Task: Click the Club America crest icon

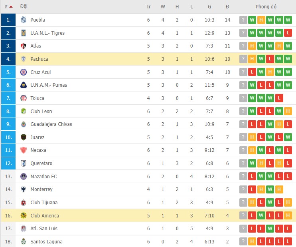Action: [23, 216]
